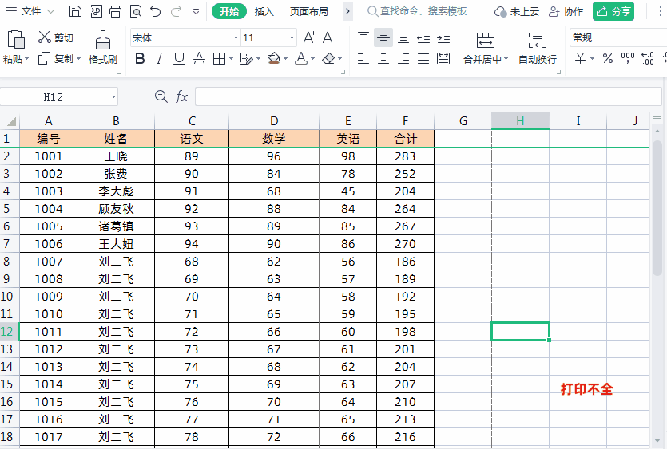Open 复制 copy options dropdown
The image size is (667, 449).
pos(79,59)
